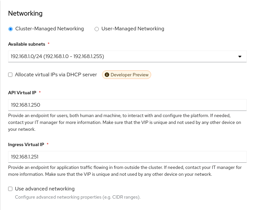Click the "Cluster-Managed Networking" label text
The width and height of the screenshot is (261, 210).
(x=49, y=29)
